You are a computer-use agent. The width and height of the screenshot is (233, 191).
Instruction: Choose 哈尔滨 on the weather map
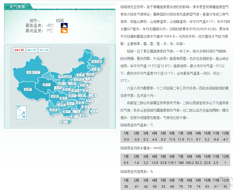click(x=97, y=62)
